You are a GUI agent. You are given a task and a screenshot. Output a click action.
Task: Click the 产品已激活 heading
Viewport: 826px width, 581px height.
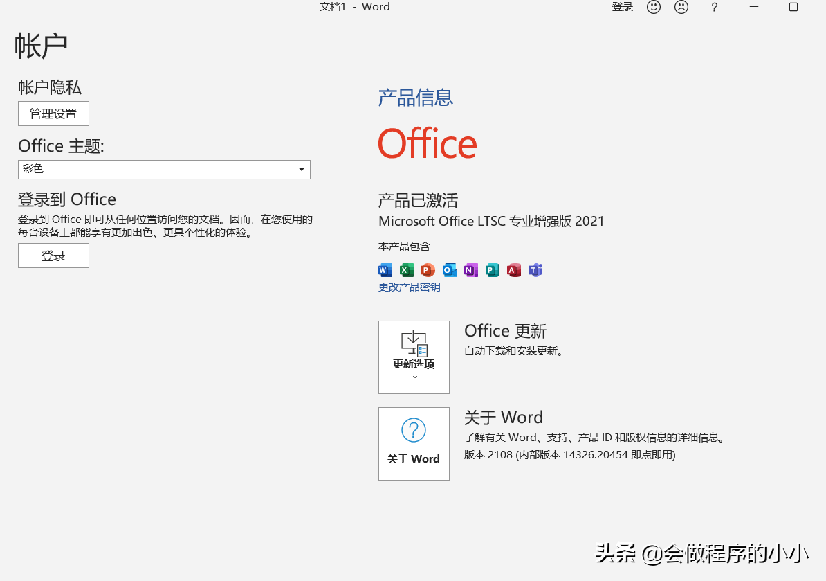[419, 200]
